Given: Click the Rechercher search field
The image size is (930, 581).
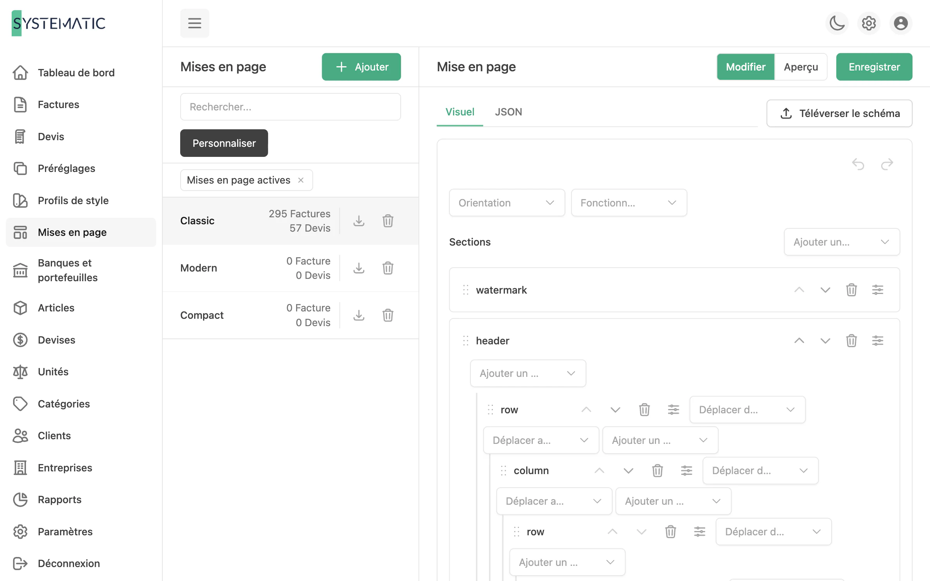Looking at the screenshot, I should point(291,107).
